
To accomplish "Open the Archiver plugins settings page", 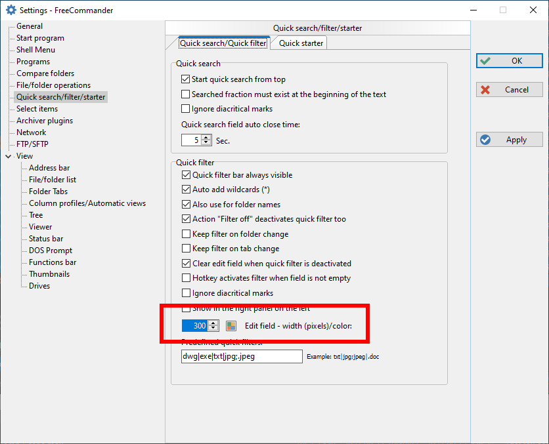I will pos(45,121).
